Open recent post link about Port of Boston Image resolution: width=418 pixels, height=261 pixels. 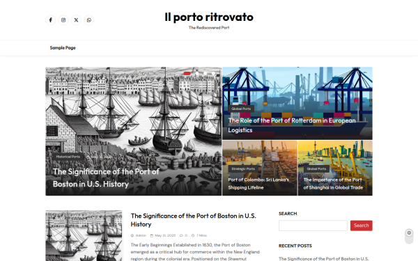coord(324,259)
